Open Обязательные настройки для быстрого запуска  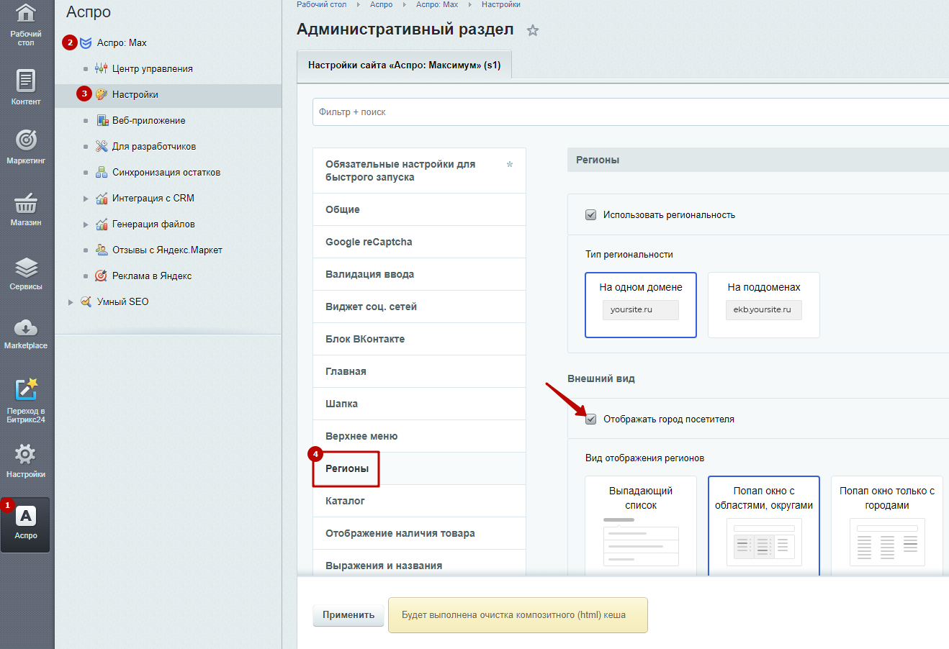click(419, 171)
